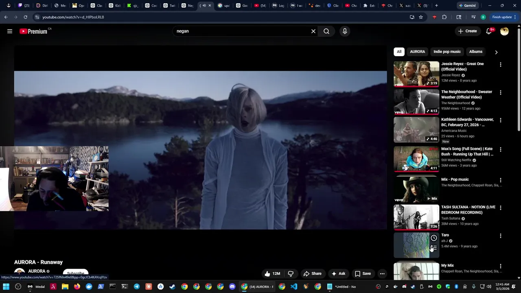521x293 pixels.
Task: Open the YouTube hamburger guide menu
Action: point(10,31)
